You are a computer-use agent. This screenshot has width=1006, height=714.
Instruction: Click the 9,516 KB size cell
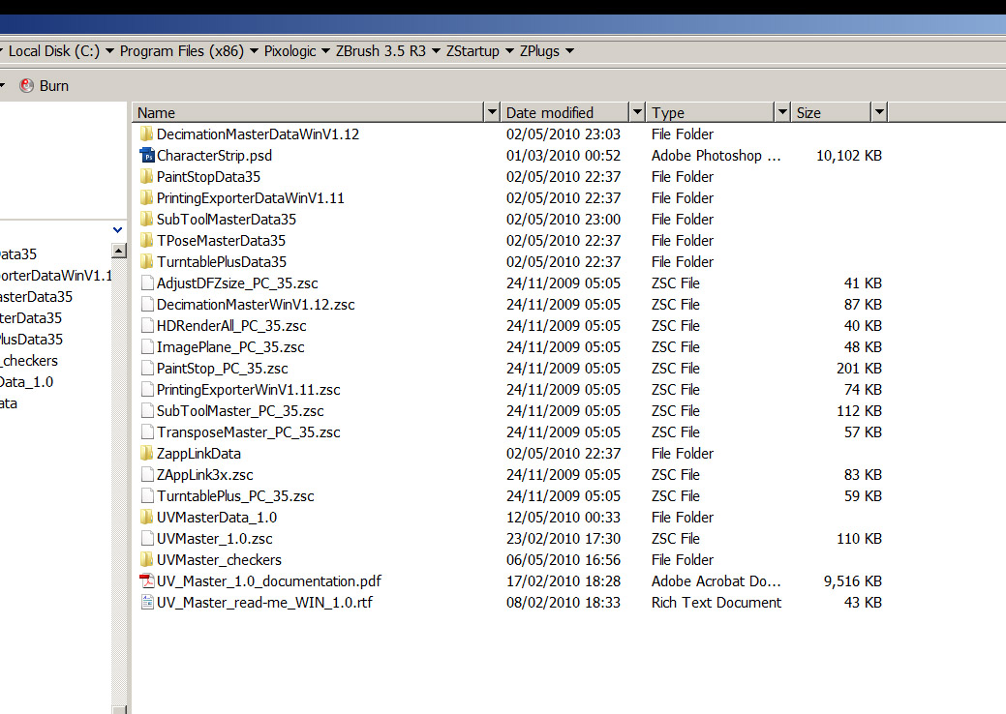pyautogui.click(x=853, y=580)
